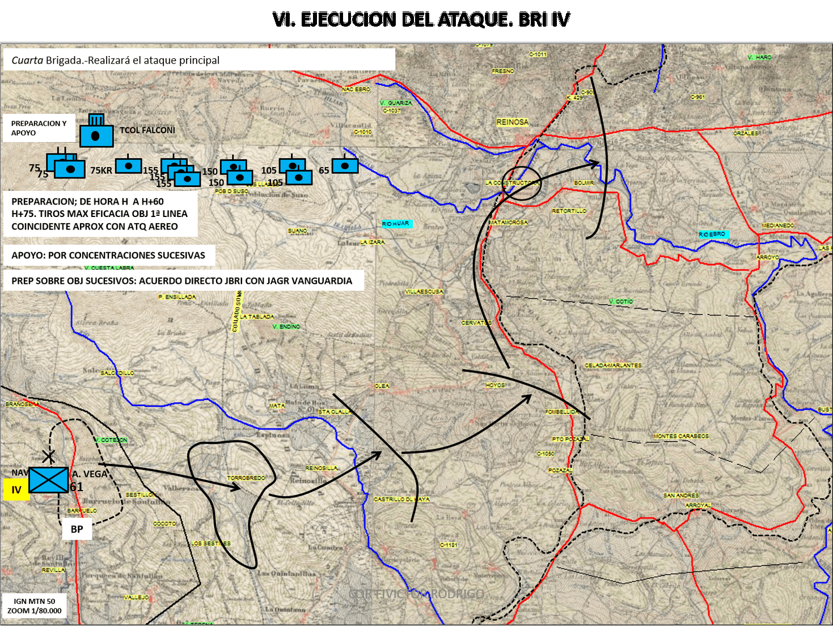Click the LA TABLADA label
Screen dimensions: 833x626
tap(257, 317)
